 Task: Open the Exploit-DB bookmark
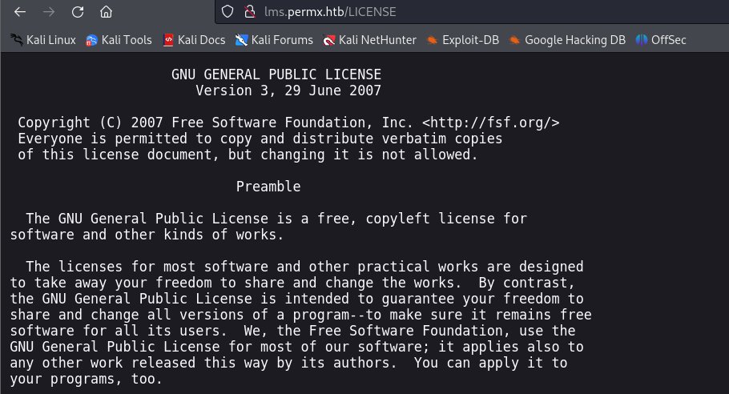[x=463, y=40]
